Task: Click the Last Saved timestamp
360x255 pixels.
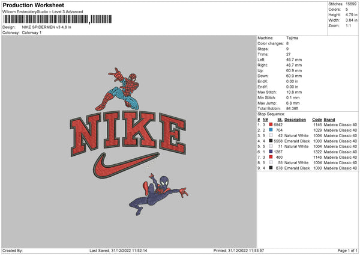Action: [x=118, y=250]
